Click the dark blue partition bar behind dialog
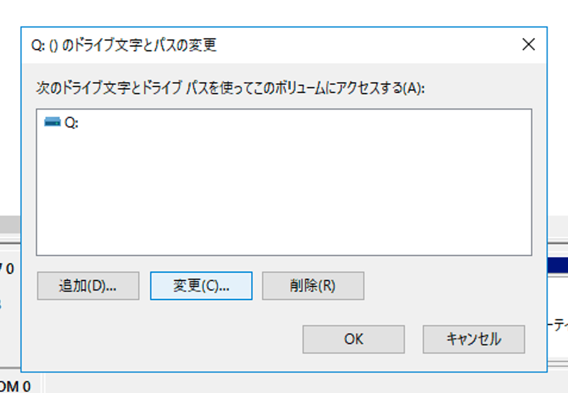The height and width of the screenshot is (393, 568). 558,266
